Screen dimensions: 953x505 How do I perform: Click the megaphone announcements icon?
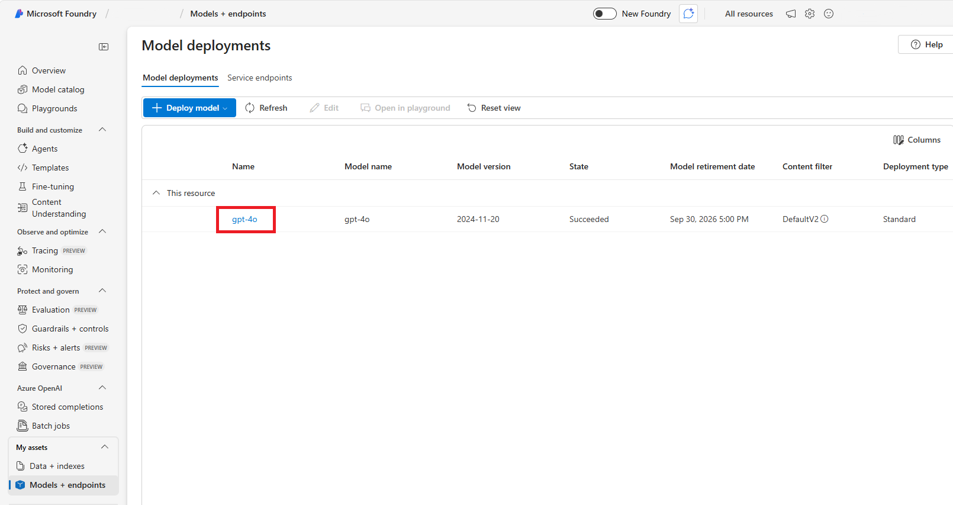coord(791,14)
